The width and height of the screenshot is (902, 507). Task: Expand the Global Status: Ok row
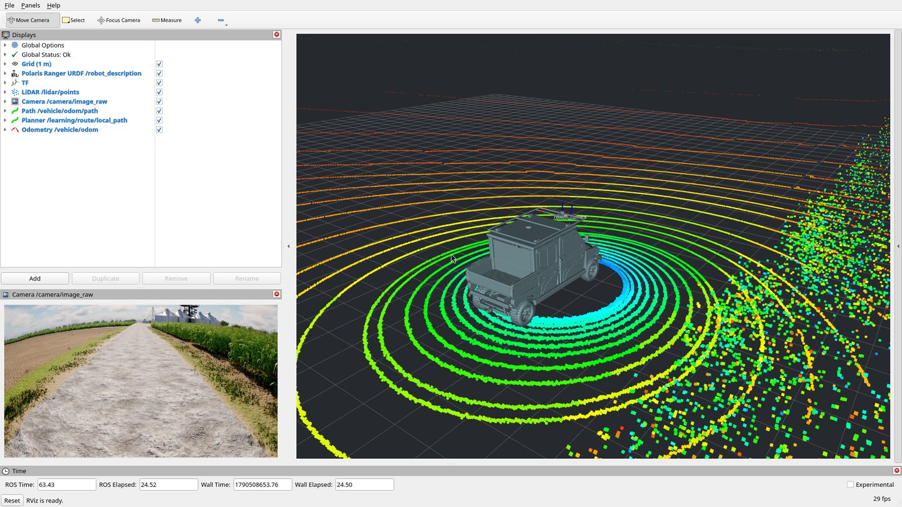tap(5, 54)
